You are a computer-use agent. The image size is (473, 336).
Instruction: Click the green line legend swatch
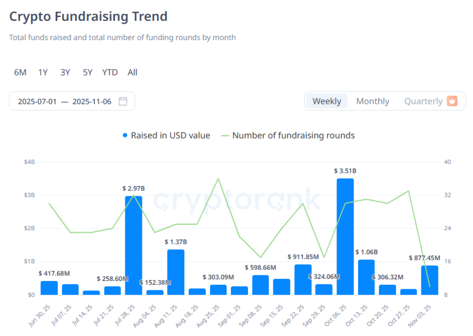tap(225, 136)
